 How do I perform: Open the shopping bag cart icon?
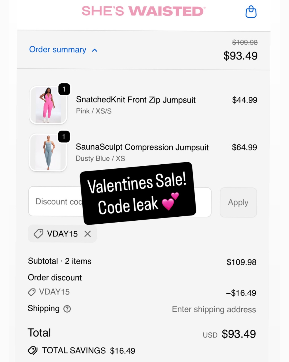click(x=251, y=12)
